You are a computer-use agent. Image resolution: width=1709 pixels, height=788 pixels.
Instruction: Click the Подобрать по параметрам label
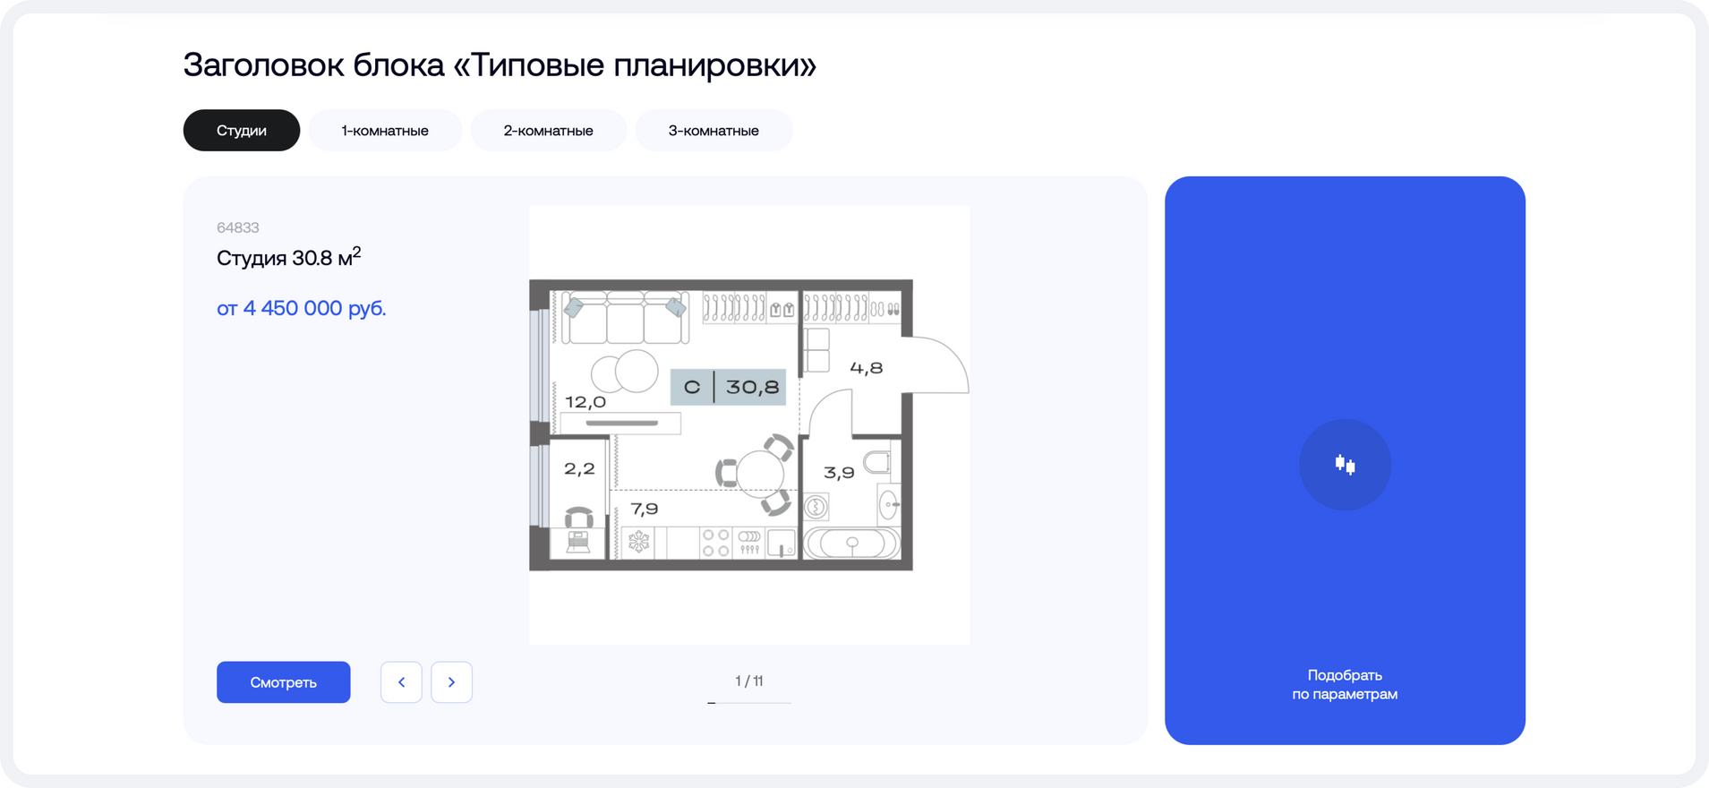coord(1345,685)
